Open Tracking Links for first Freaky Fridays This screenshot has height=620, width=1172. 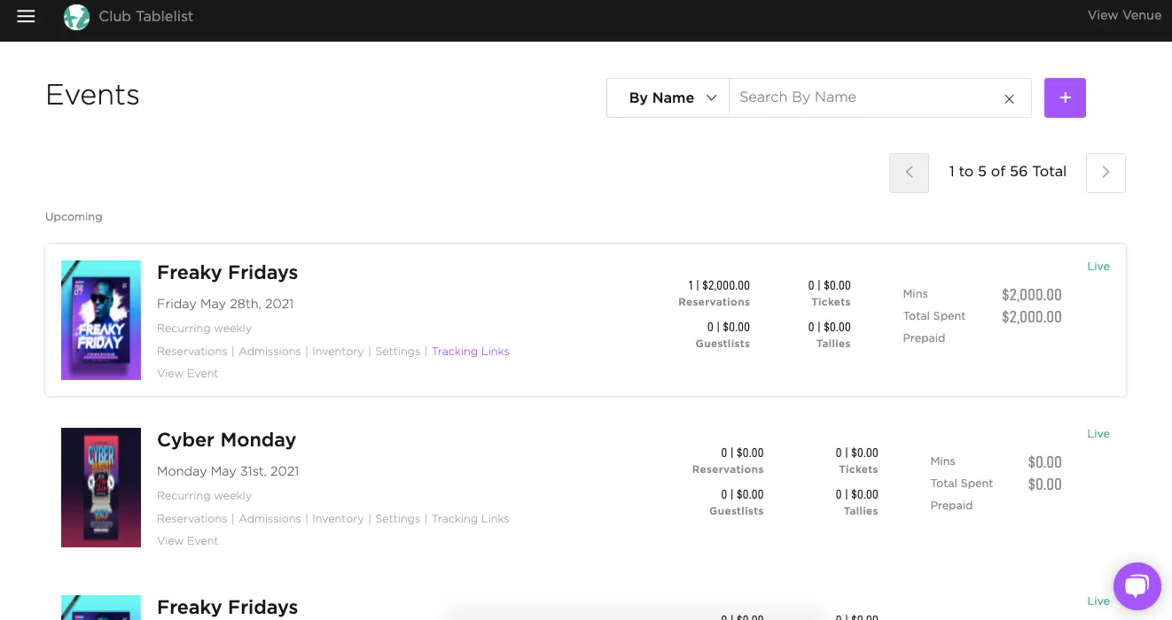click(x=470, y=352)
